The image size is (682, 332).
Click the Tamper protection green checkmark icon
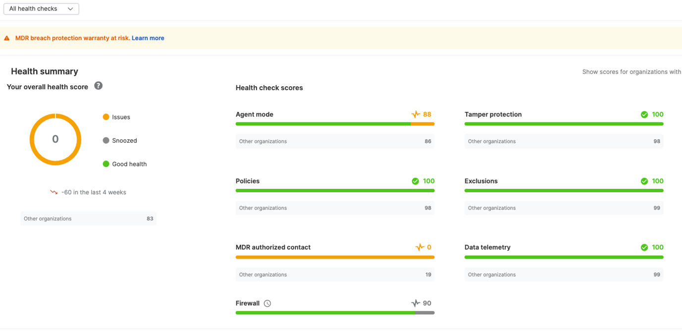[x=644, y=114]
